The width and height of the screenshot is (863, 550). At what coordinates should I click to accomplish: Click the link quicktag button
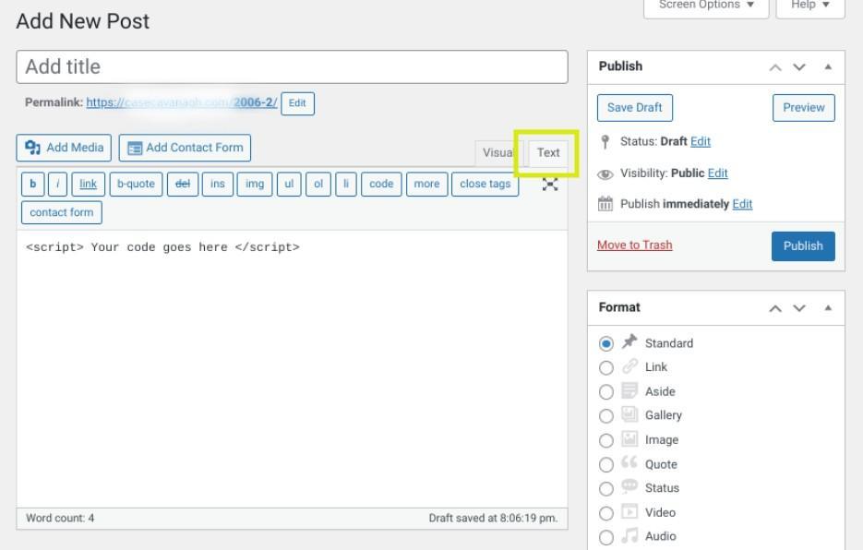tap(88, 184)
